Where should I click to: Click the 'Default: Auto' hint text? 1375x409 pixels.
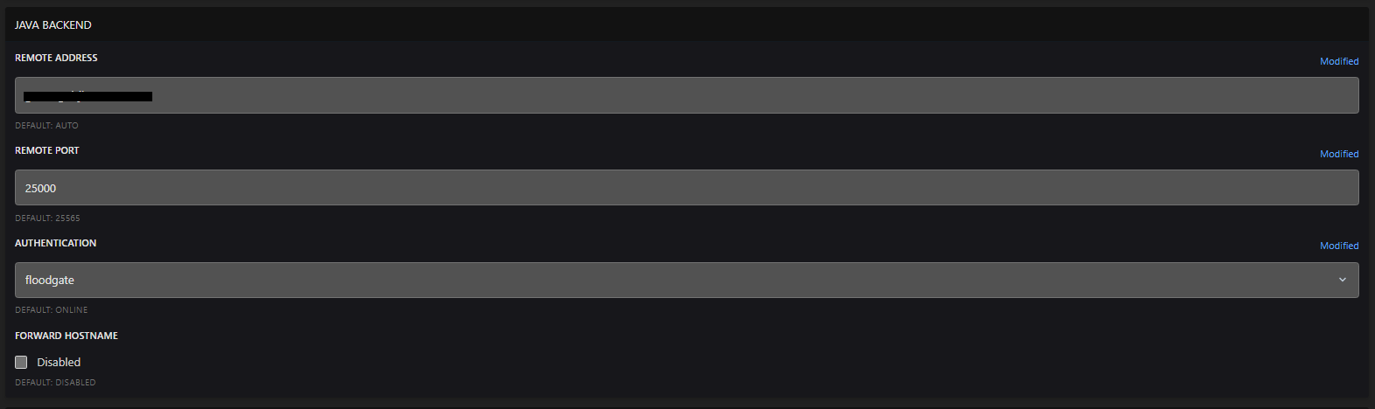[x=46, y=126]
